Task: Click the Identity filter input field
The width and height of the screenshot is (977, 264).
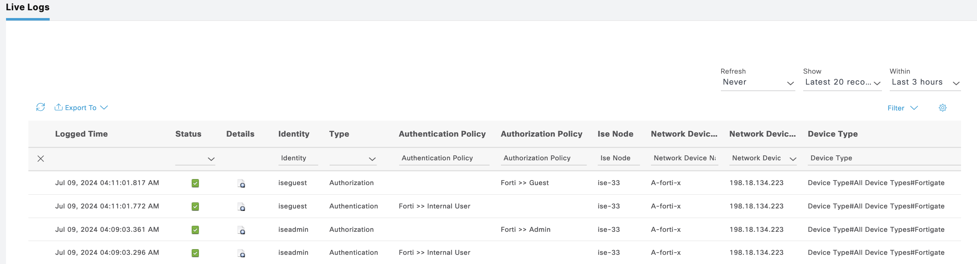Action: point(298,158)
